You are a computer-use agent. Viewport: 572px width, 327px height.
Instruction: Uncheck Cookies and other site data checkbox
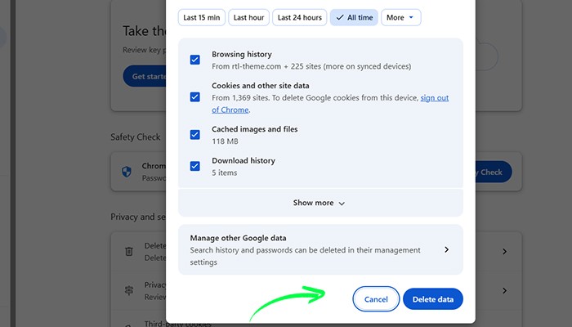[x=195, y=97]
